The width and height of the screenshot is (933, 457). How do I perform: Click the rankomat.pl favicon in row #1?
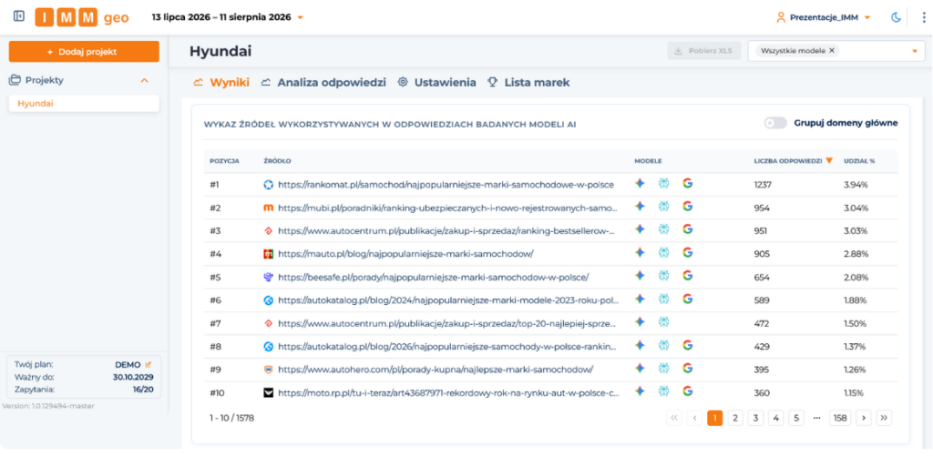pyautogui.click(x=269, y=185)
